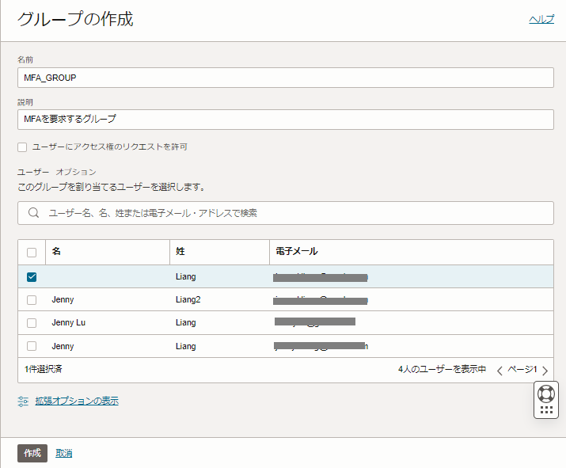Toggle the select-all checkbox in table header
This screenshot has height=468, width=566.
(32, 252)
